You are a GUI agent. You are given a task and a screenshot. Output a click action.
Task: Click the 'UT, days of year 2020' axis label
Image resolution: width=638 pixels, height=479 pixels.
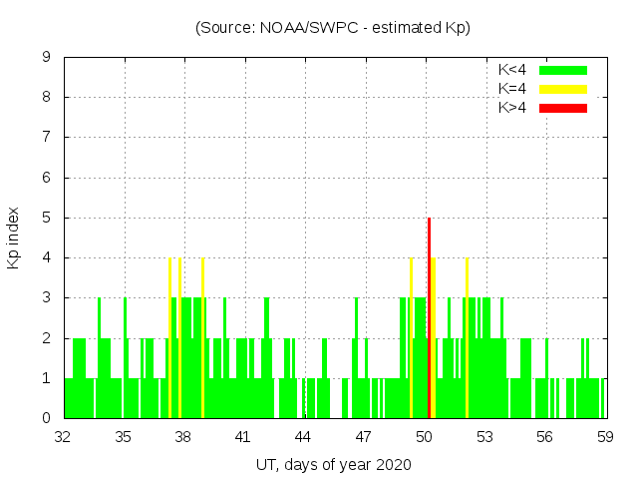333,464
